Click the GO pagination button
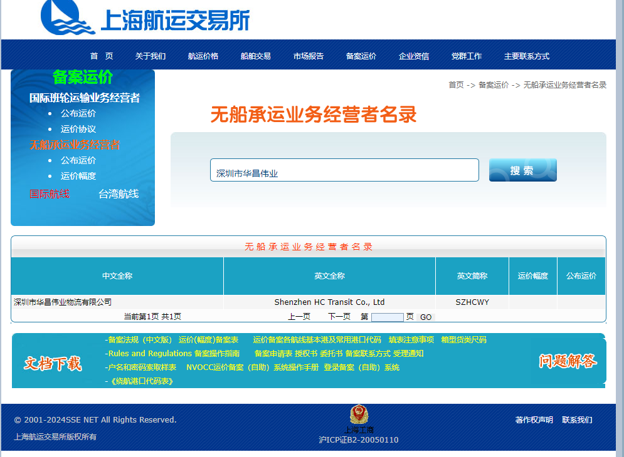The height and width of the screenshot is (457, 624). [426, 317]
